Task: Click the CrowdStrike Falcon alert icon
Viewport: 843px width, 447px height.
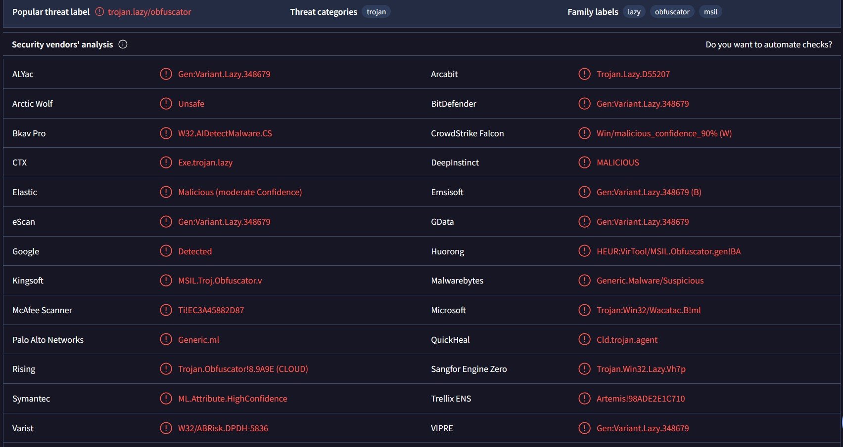Action: point(584,133)
